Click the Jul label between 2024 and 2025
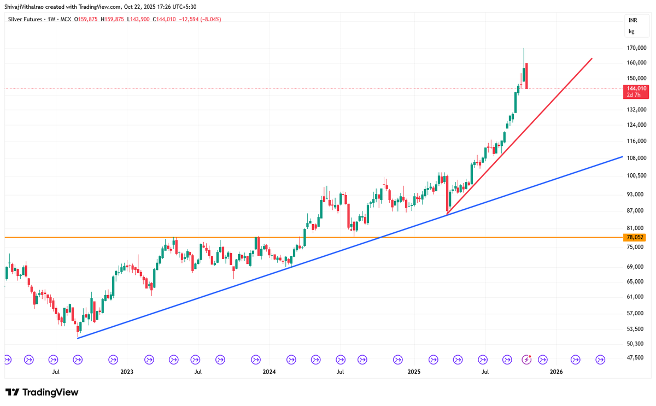This screenshot has height=406, width=656. [x=340, y=372]
